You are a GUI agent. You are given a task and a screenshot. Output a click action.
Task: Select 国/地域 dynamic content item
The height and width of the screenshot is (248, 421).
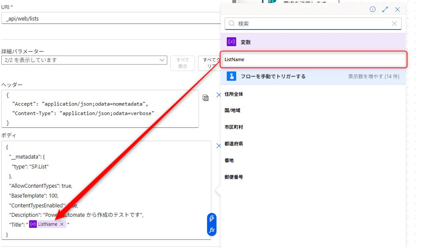(x=232, y=110)
